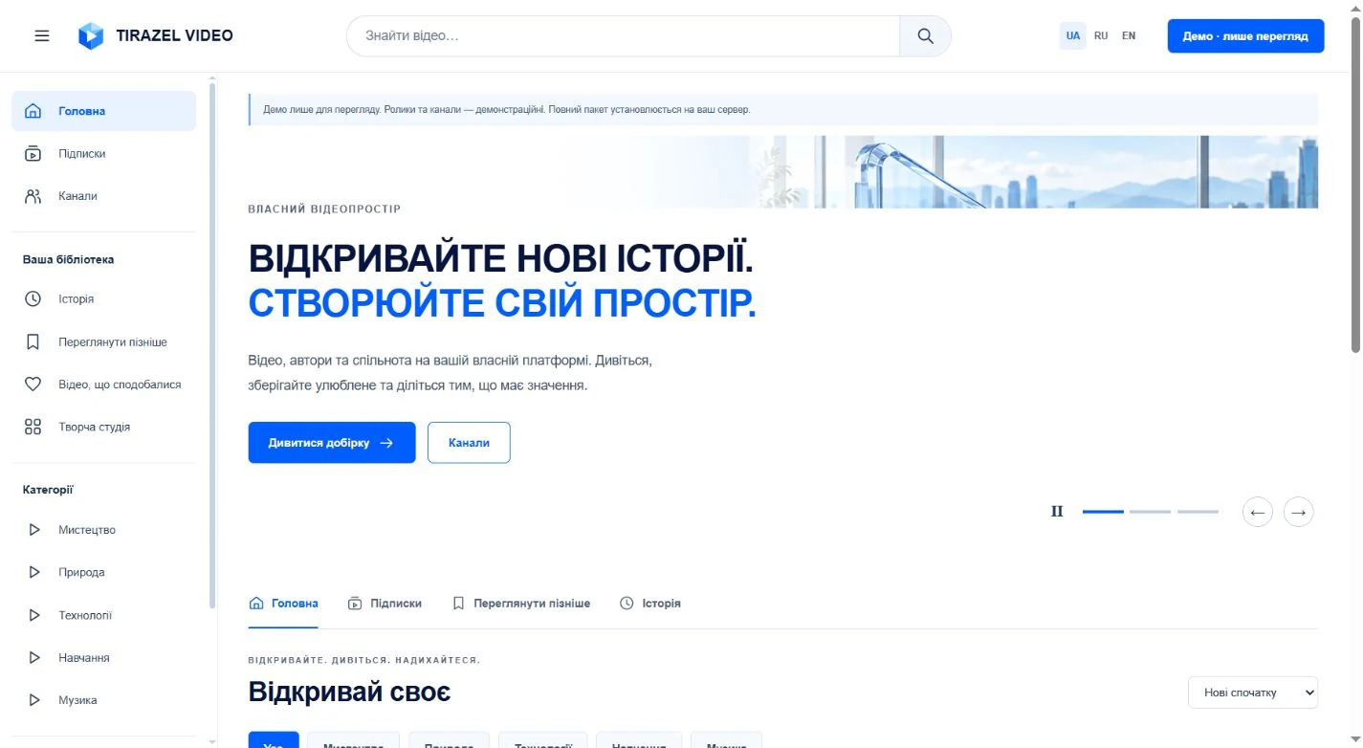This screenshot has height=748, width=1363.
Task: Select the Переглянути пізніше tab above the feed
Action: coord(520,604)
